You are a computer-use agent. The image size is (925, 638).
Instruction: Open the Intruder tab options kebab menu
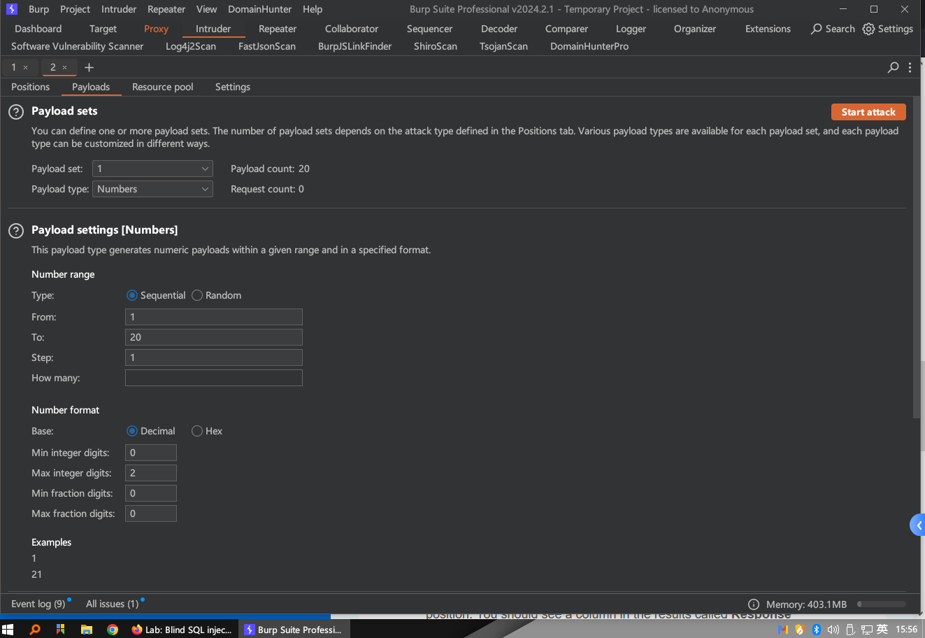click(910, 67)
